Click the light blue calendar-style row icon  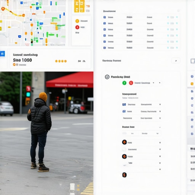124,111
